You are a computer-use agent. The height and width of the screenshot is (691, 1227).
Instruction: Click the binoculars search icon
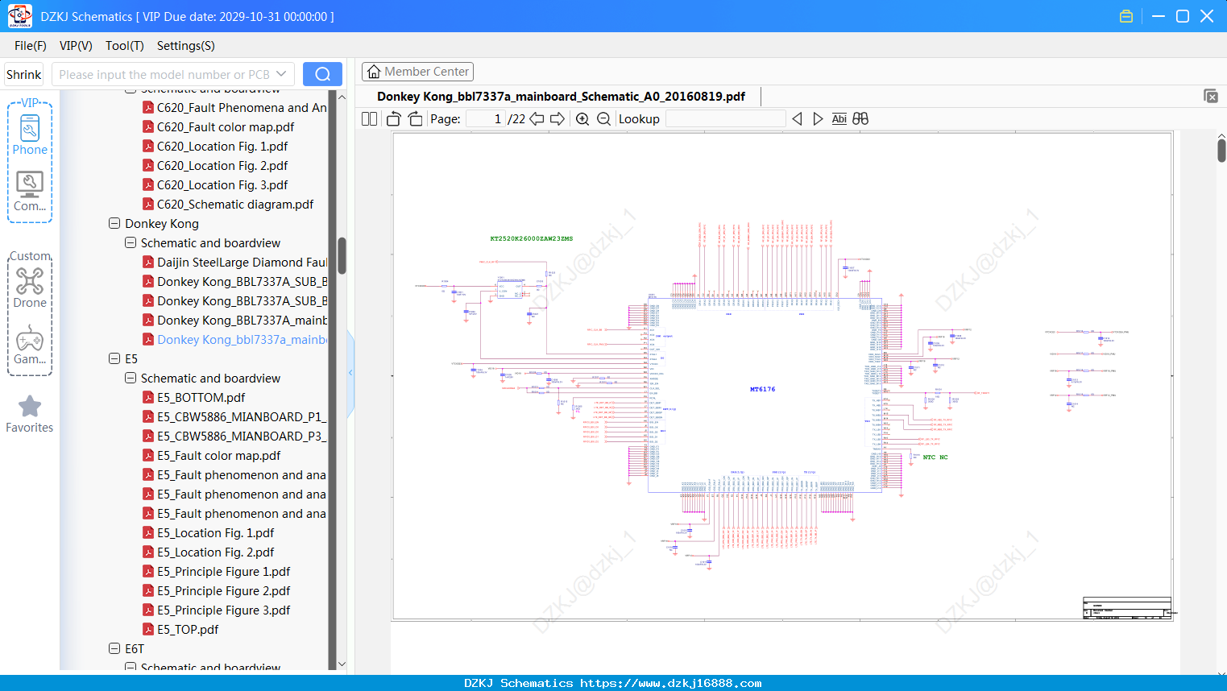click(860, 118)
